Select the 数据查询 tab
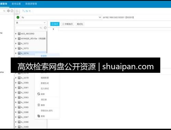This screenshot has height=130, width=171. pyautogui.click(x=3, y=4)
